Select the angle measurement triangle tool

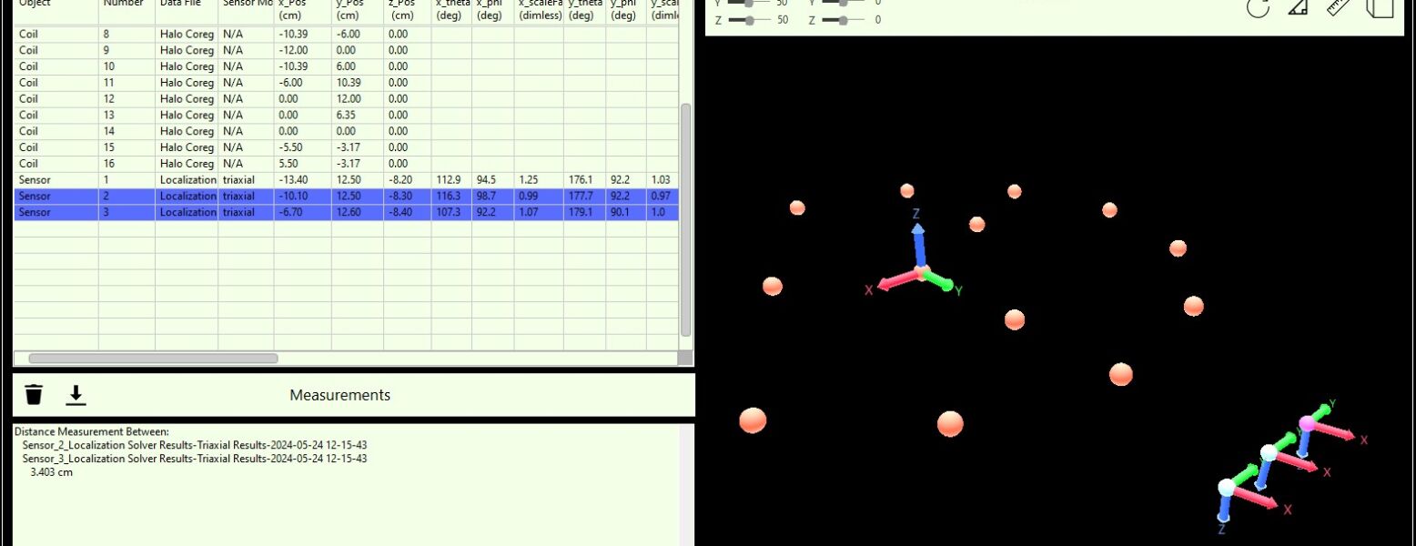tap(1298, 6)
